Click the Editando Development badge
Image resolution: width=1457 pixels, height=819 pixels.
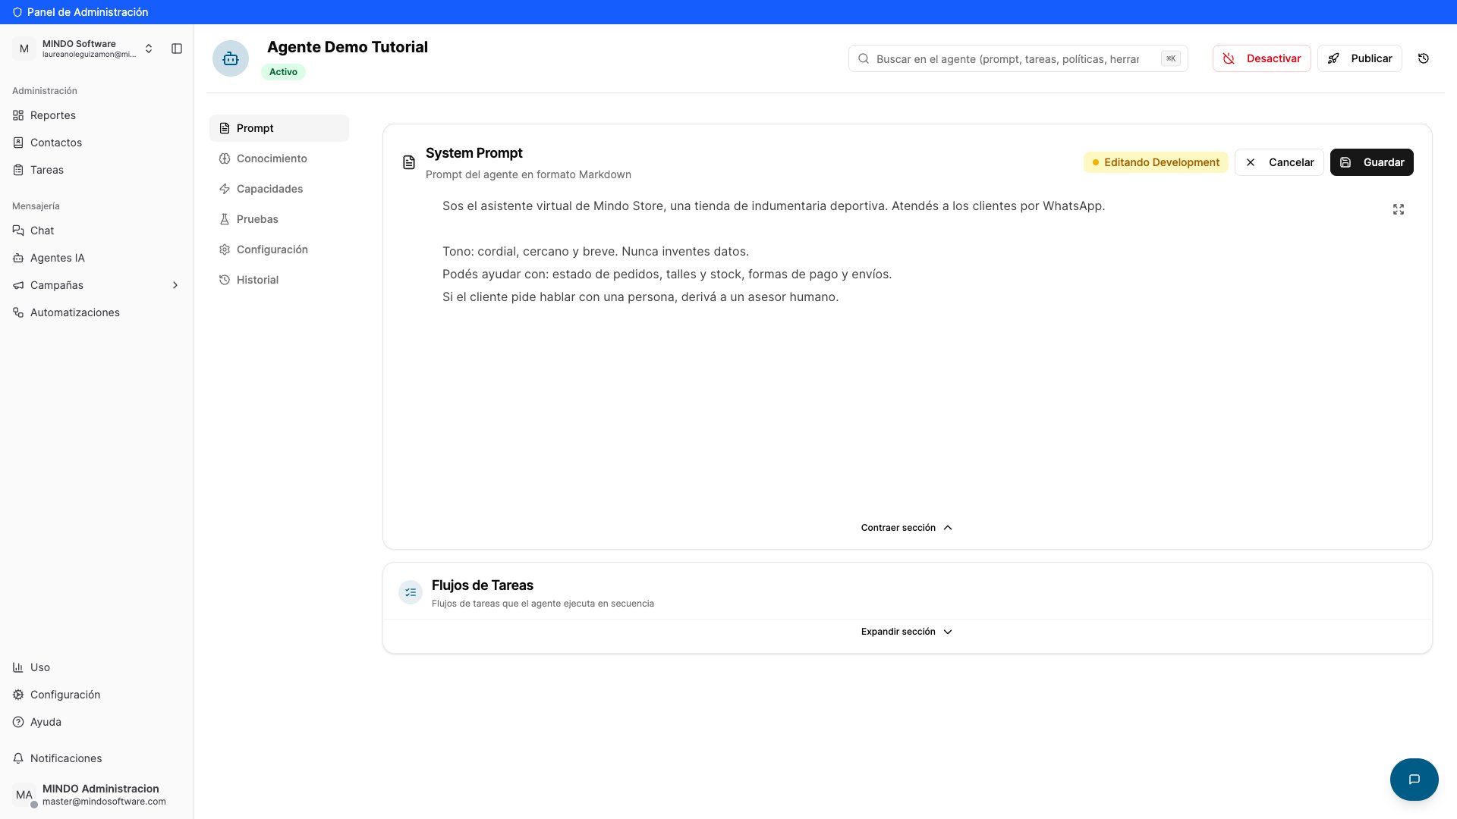tap(1156, 162)
